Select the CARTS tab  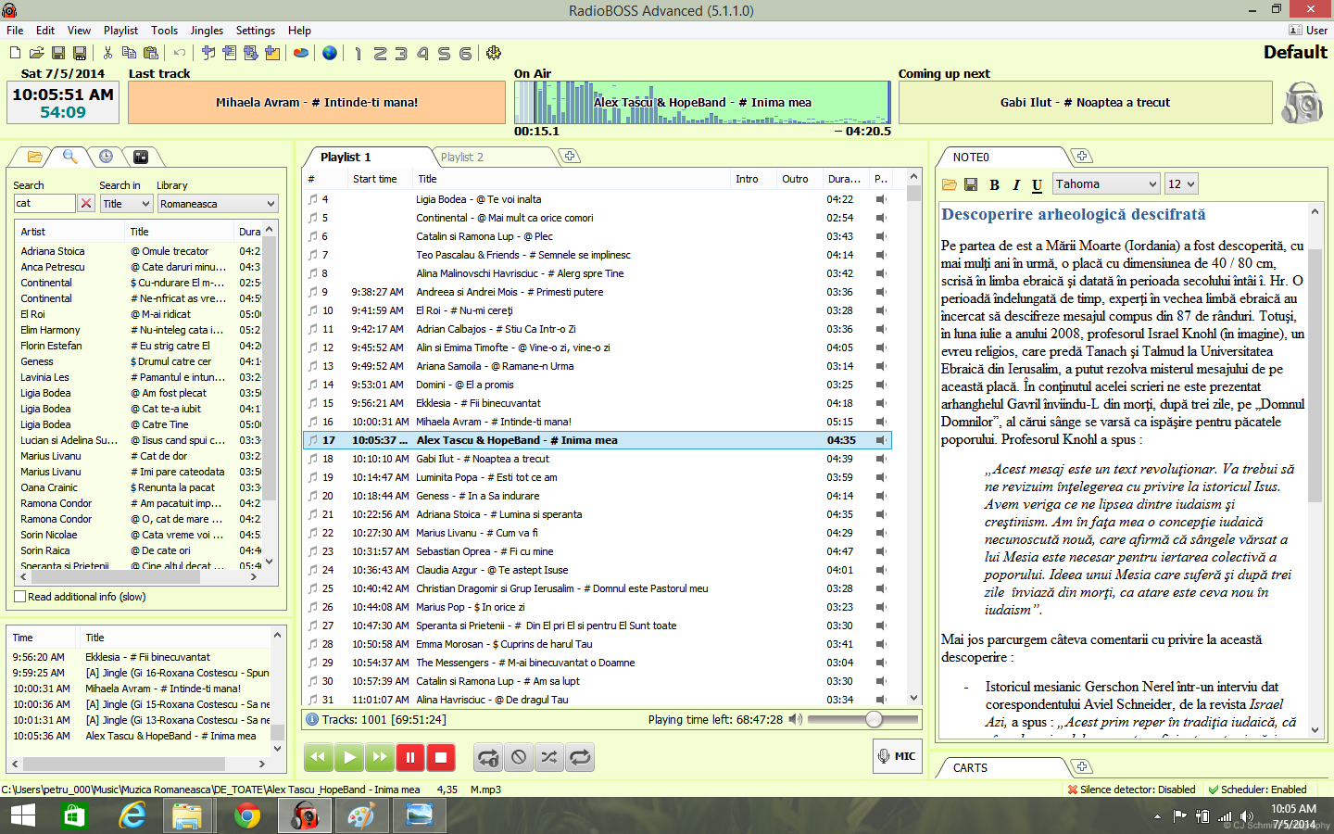[970, 767]
